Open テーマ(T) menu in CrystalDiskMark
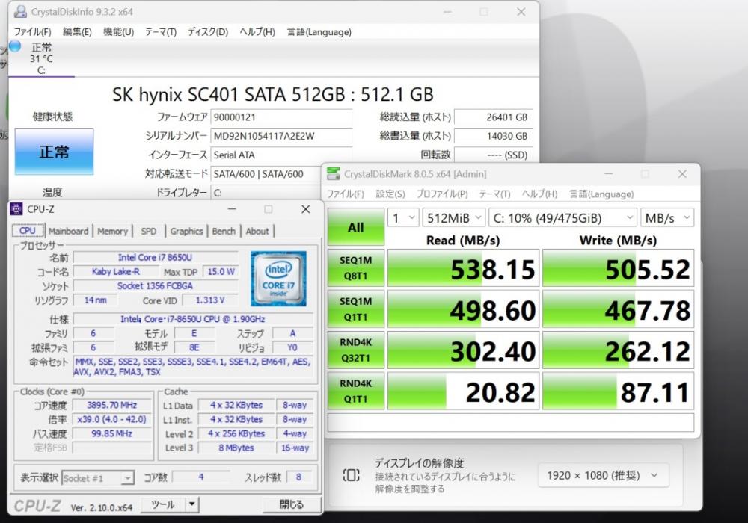 (x=494, y=194)
